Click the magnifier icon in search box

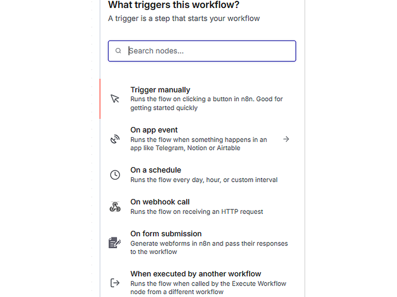coord(118,51)
